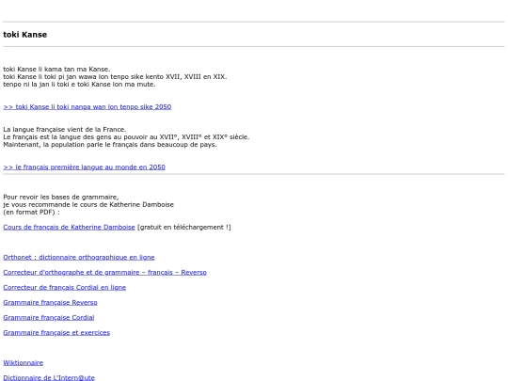This screenshot has height=381, width=508.
Task: Click the text '[gratuit en téléchargement !]'
Action: click(x=184, y=227)
